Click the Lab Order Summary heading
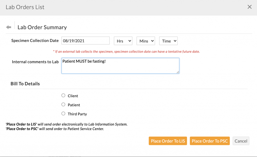 42,27
